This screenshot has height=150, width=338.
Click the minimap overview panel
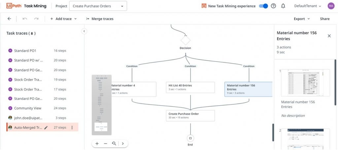coord(102,105)
